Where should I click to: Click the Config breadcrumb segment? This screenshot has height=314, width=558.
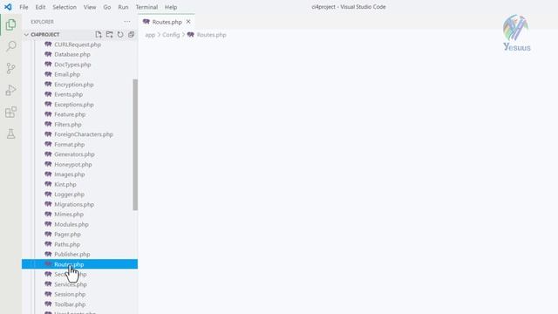click(171, 35)
